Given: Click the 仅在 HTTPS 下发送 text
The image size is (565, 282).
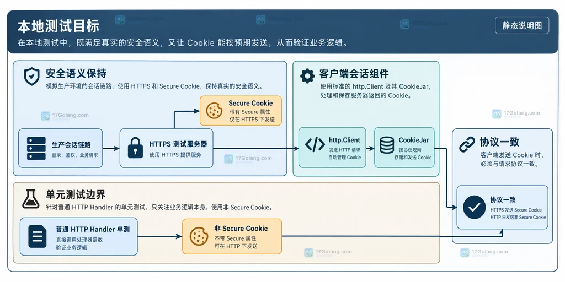Looking at the screenshot, I should click(252, 120).
